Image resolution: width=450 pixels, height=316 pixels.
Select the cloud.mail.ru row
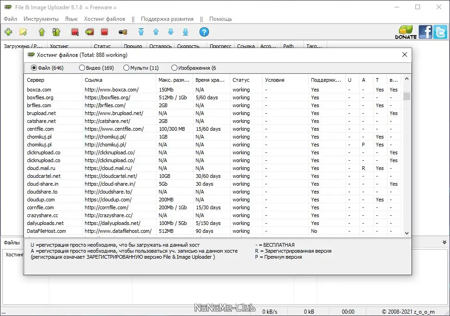click(41, 168)
